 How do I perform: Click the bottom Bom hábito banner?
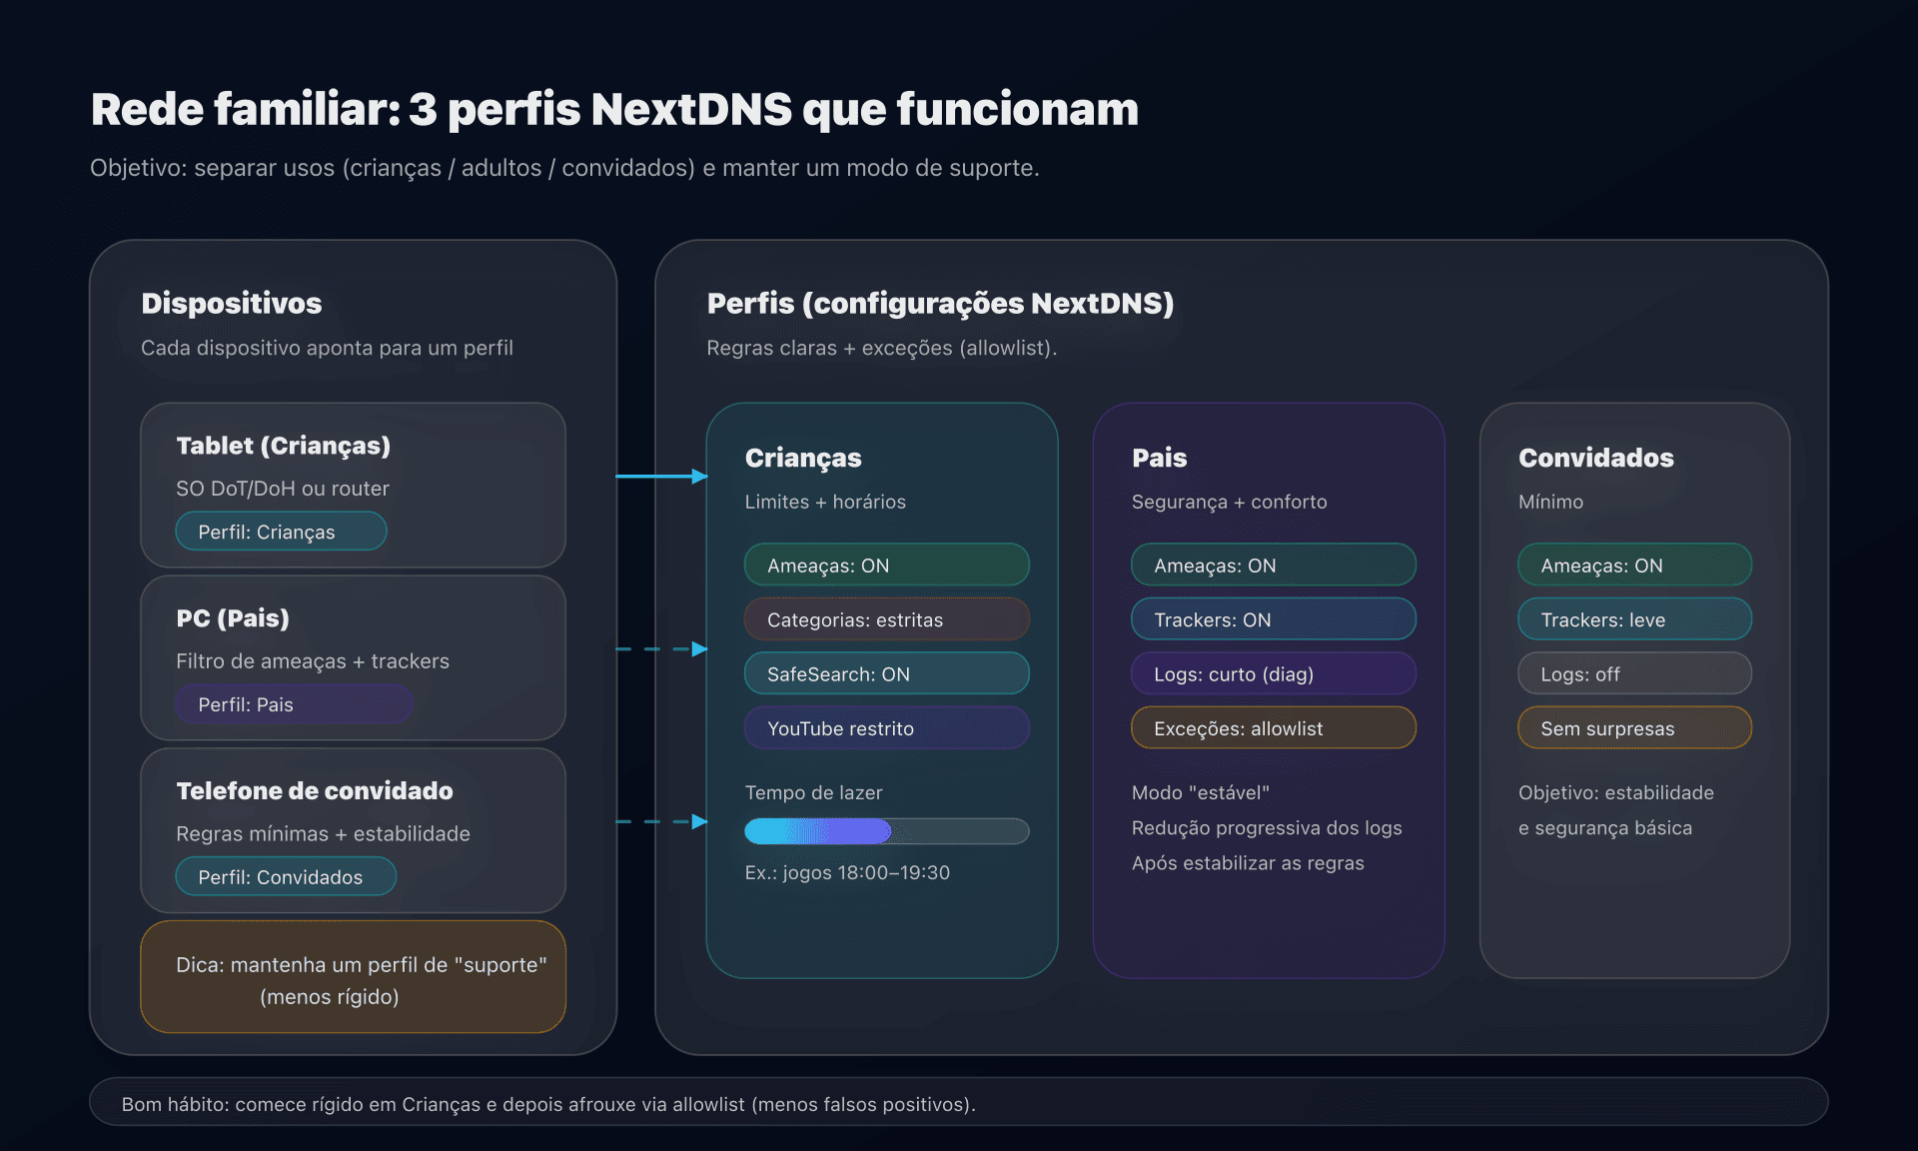[959, 1104]
